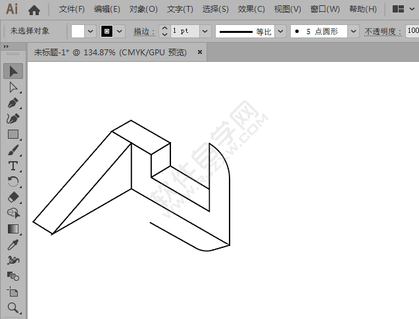The image size is (419, 319).
Task: Select the Zoom magnifier tool
Action: click(13, 308)
